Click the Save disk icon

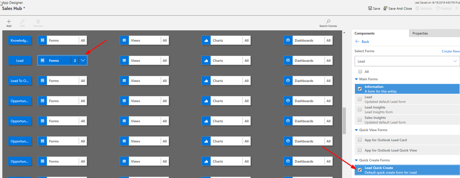370,8
